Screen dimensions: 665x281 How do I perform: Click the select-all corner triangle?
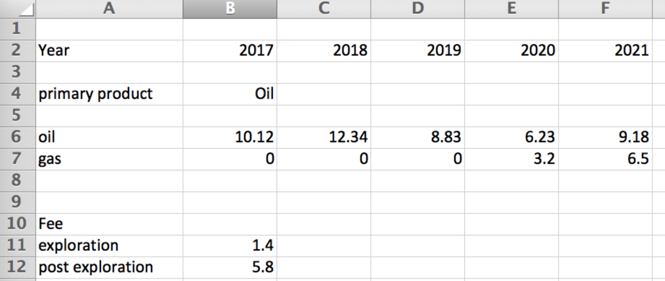18,9
